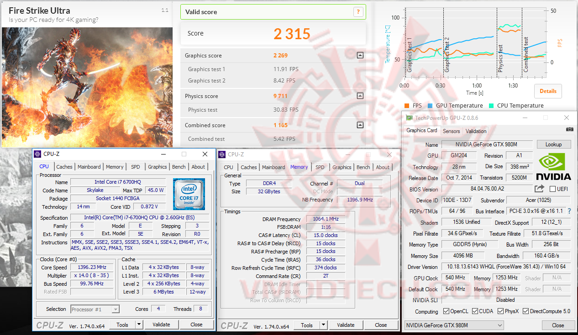This screenshot has height=335, width=578.
Task: Click the Fire Strike Ultra artwork thumbnail
Action: pyautogui.click(x=87, y=87)
